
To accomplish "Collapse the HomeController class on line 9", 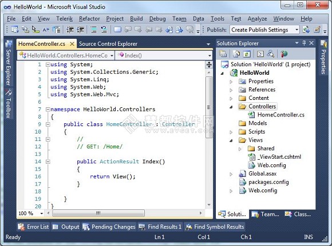I will [x=48, y=124].
